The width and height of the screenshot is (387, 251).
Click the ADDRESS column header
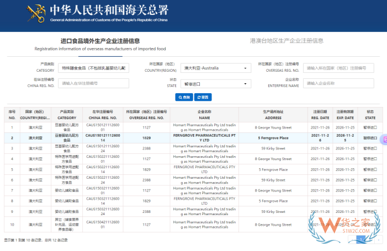click(x=273, y=115)
